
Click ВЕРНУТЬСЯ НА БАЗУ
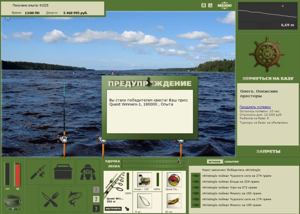pyautogui.click(x=268, y=79)
